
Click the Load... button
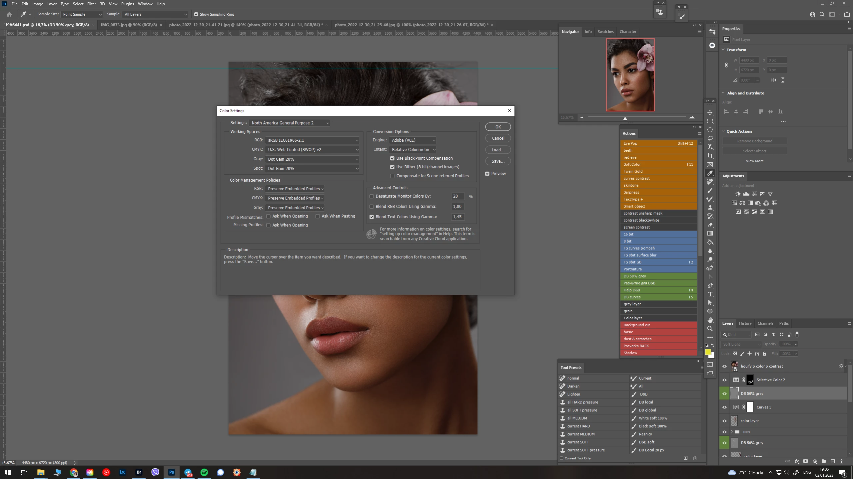pos(498,150)
